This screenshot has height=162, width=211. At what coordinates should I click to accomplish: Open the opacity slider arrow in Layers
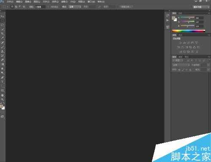[x=208, y=65]
